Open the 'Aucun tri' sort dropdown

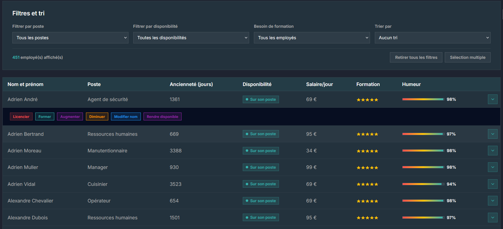coord(432,38)
